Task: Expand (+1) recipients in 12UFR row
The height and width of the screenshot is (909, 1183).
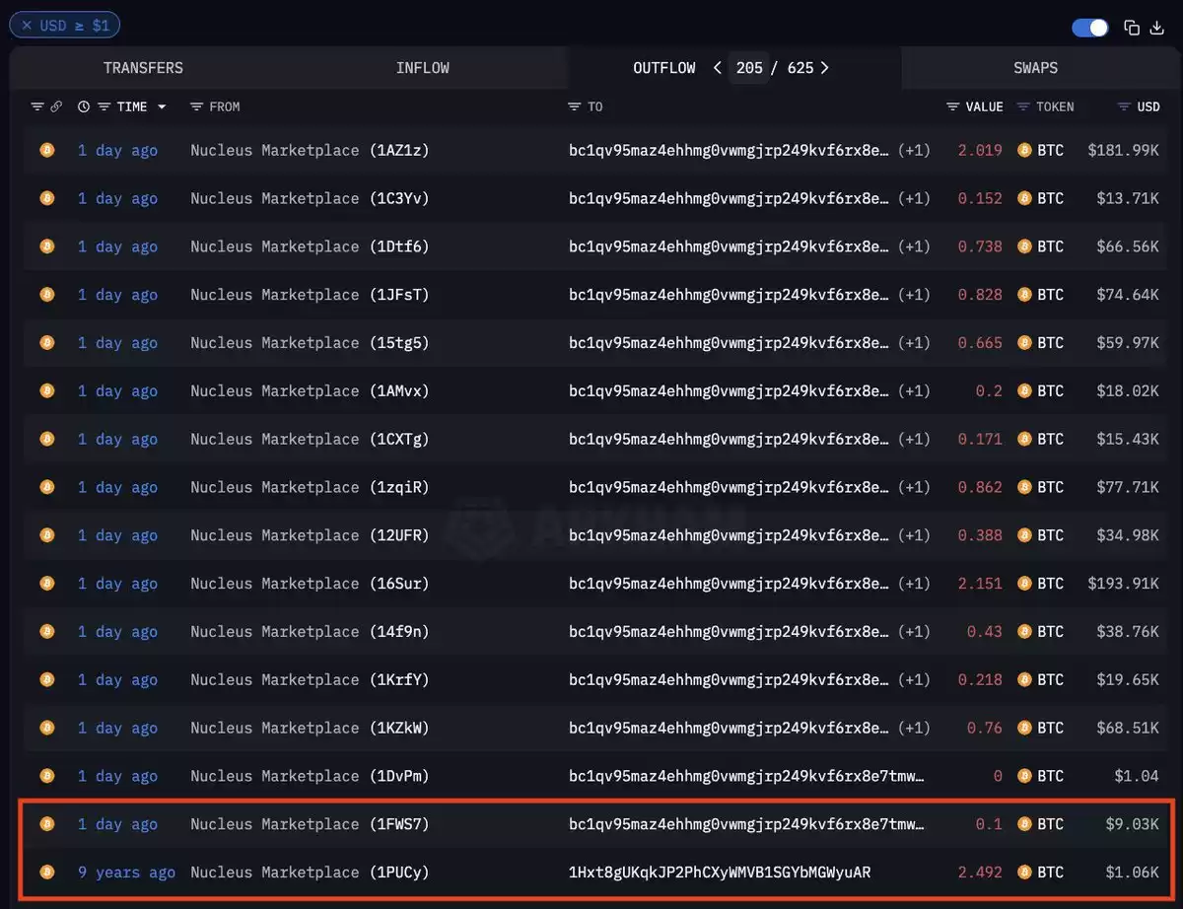Action: click(914, 535)
